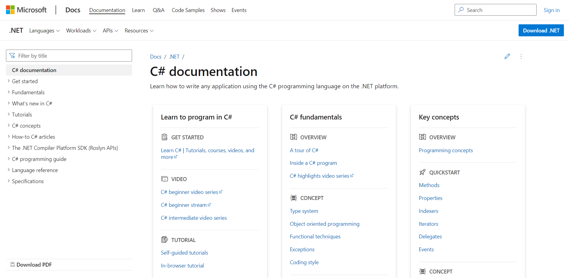Open Self-guided tutorials link
This screenshot has width=569, height=278.
pos(185,252)
